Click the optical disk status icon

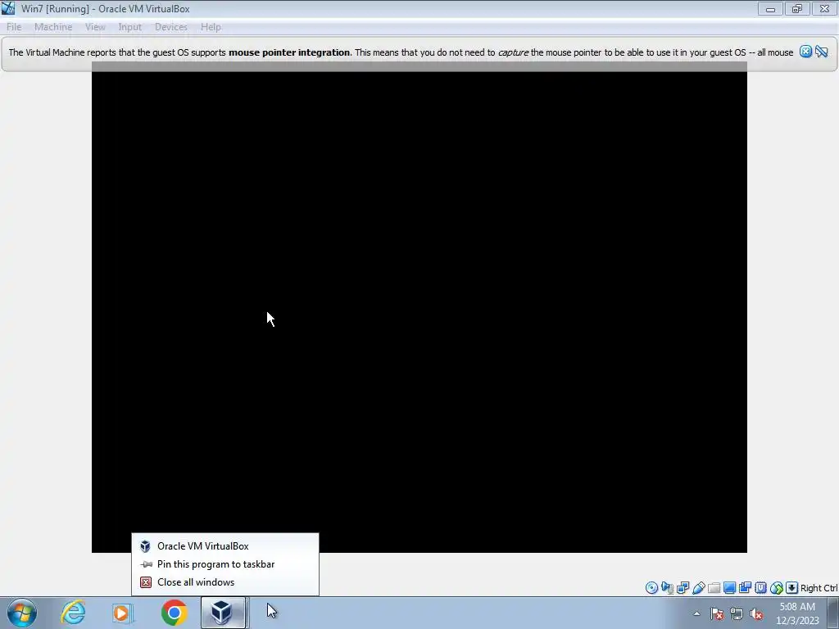651,588
